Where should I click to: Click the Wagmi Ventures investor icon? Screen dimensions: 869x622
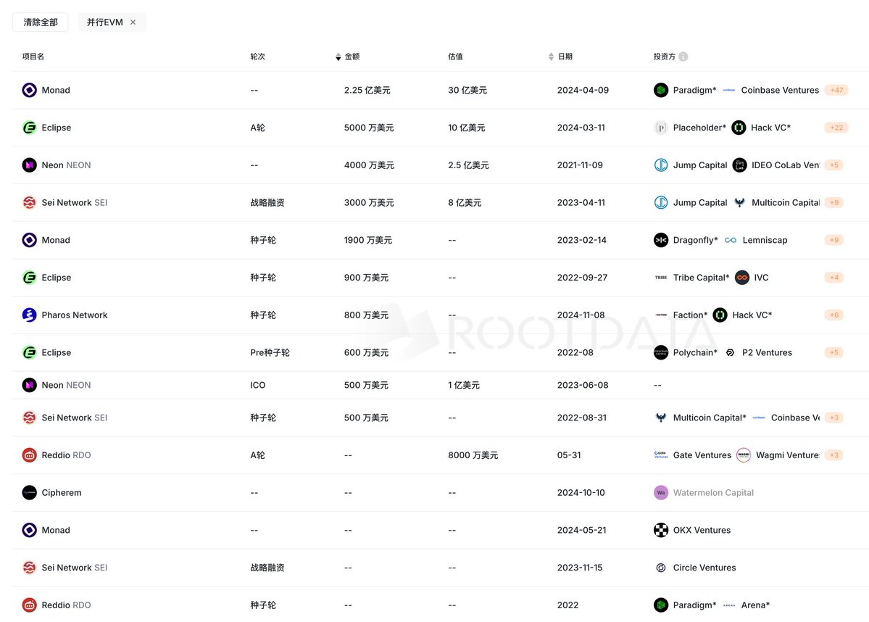[x=743, y=455]
